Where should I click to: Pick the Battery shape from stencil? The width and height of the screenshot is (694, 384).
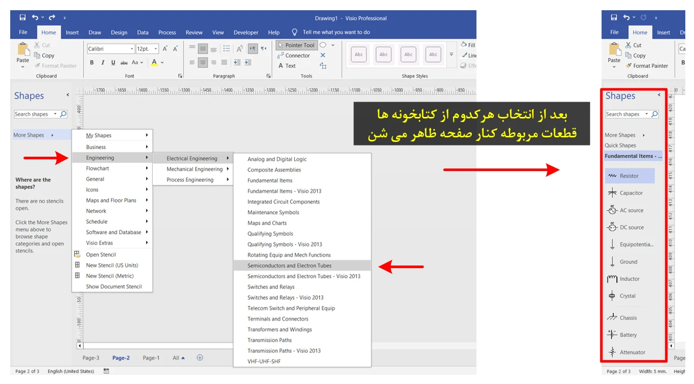(628, 335)
